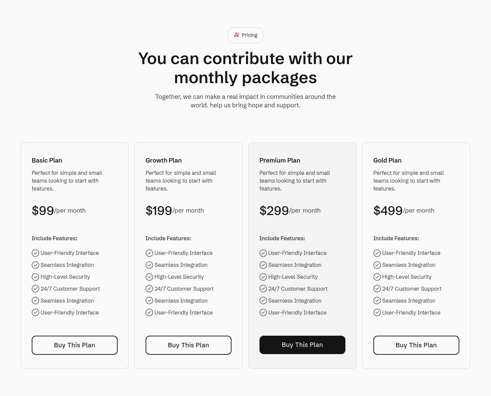Toggle the Premium Plan Seamless Integration check
Screen dimensions: 491x396
(263, 265)
